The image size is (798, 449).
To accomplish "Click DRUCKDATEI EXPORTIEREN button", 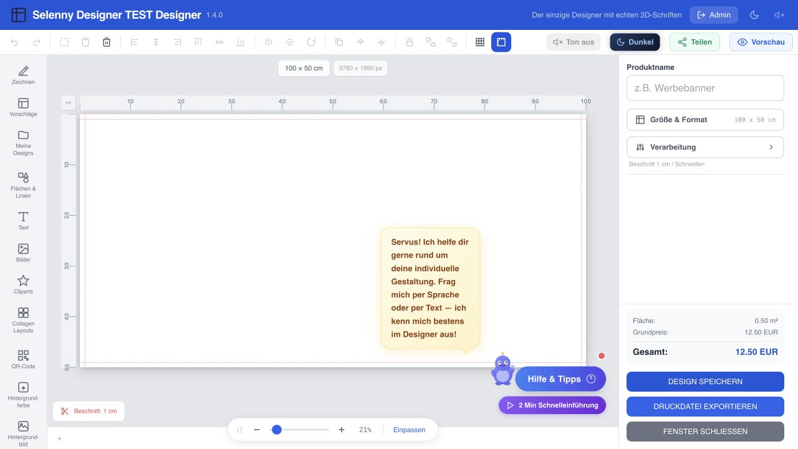I will [x=705, y=407].
